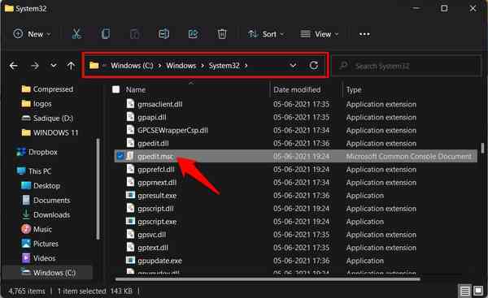Click the gpresult.exe application icon
Screen dimensions: 488x298
pyautogui.click(x=130, y=195)
